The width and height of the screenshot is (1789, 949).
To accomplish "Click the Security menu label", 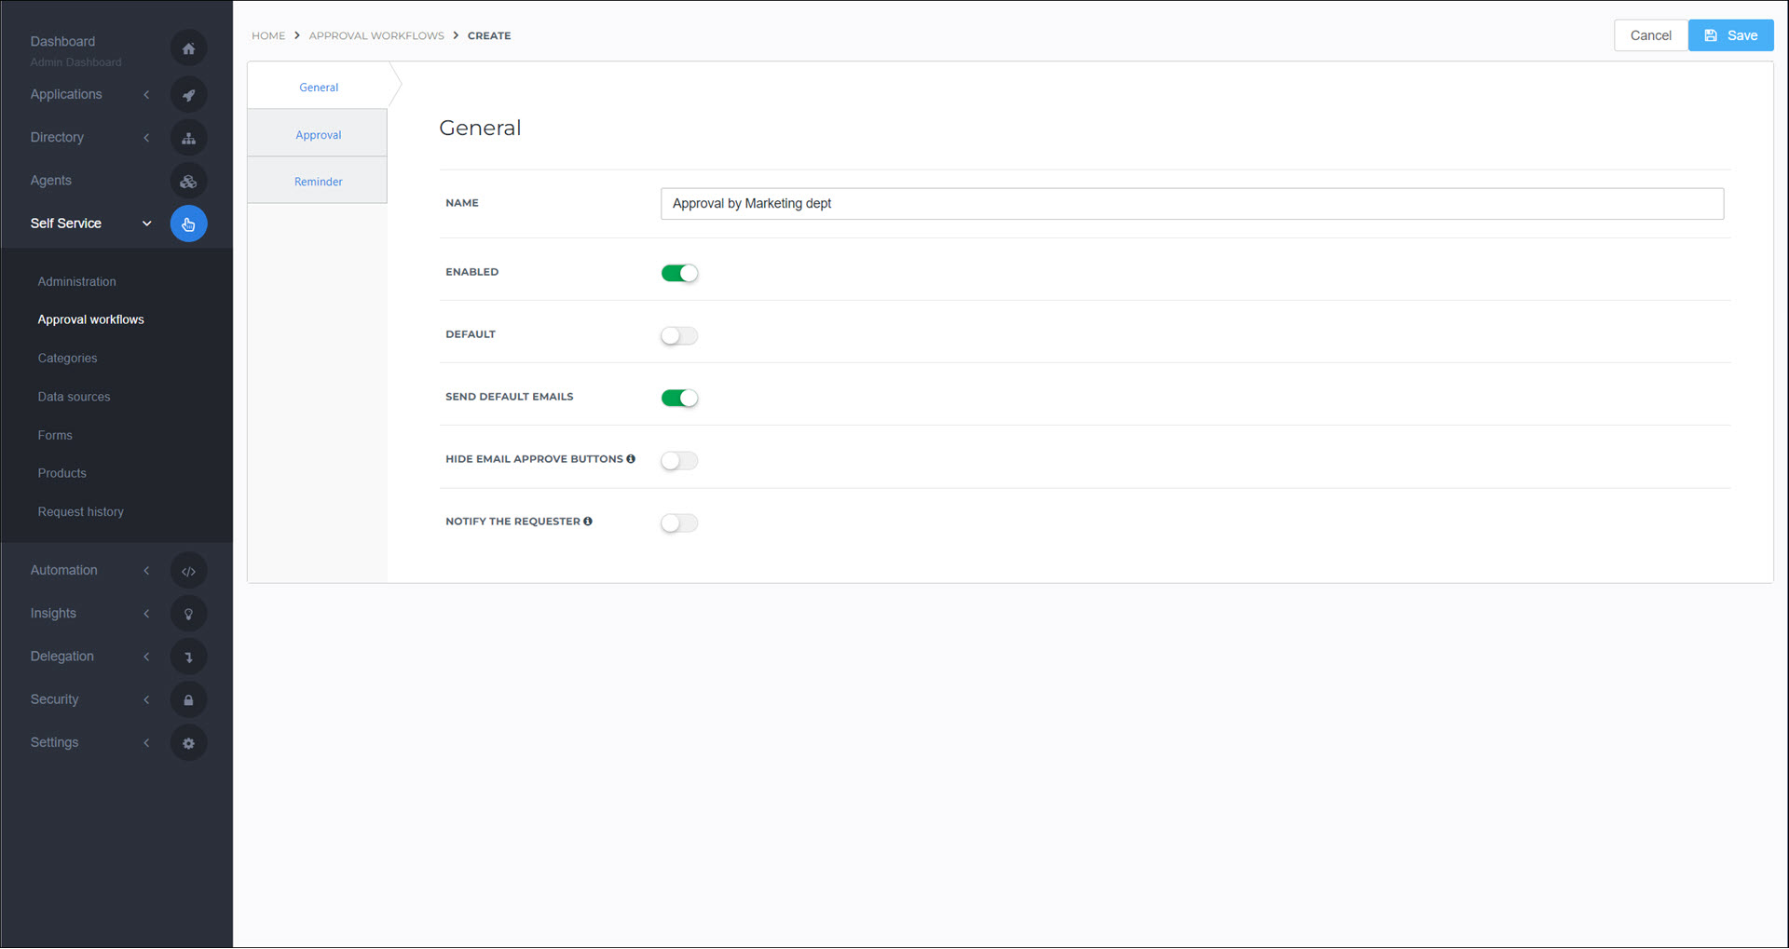I will [54, 699].
